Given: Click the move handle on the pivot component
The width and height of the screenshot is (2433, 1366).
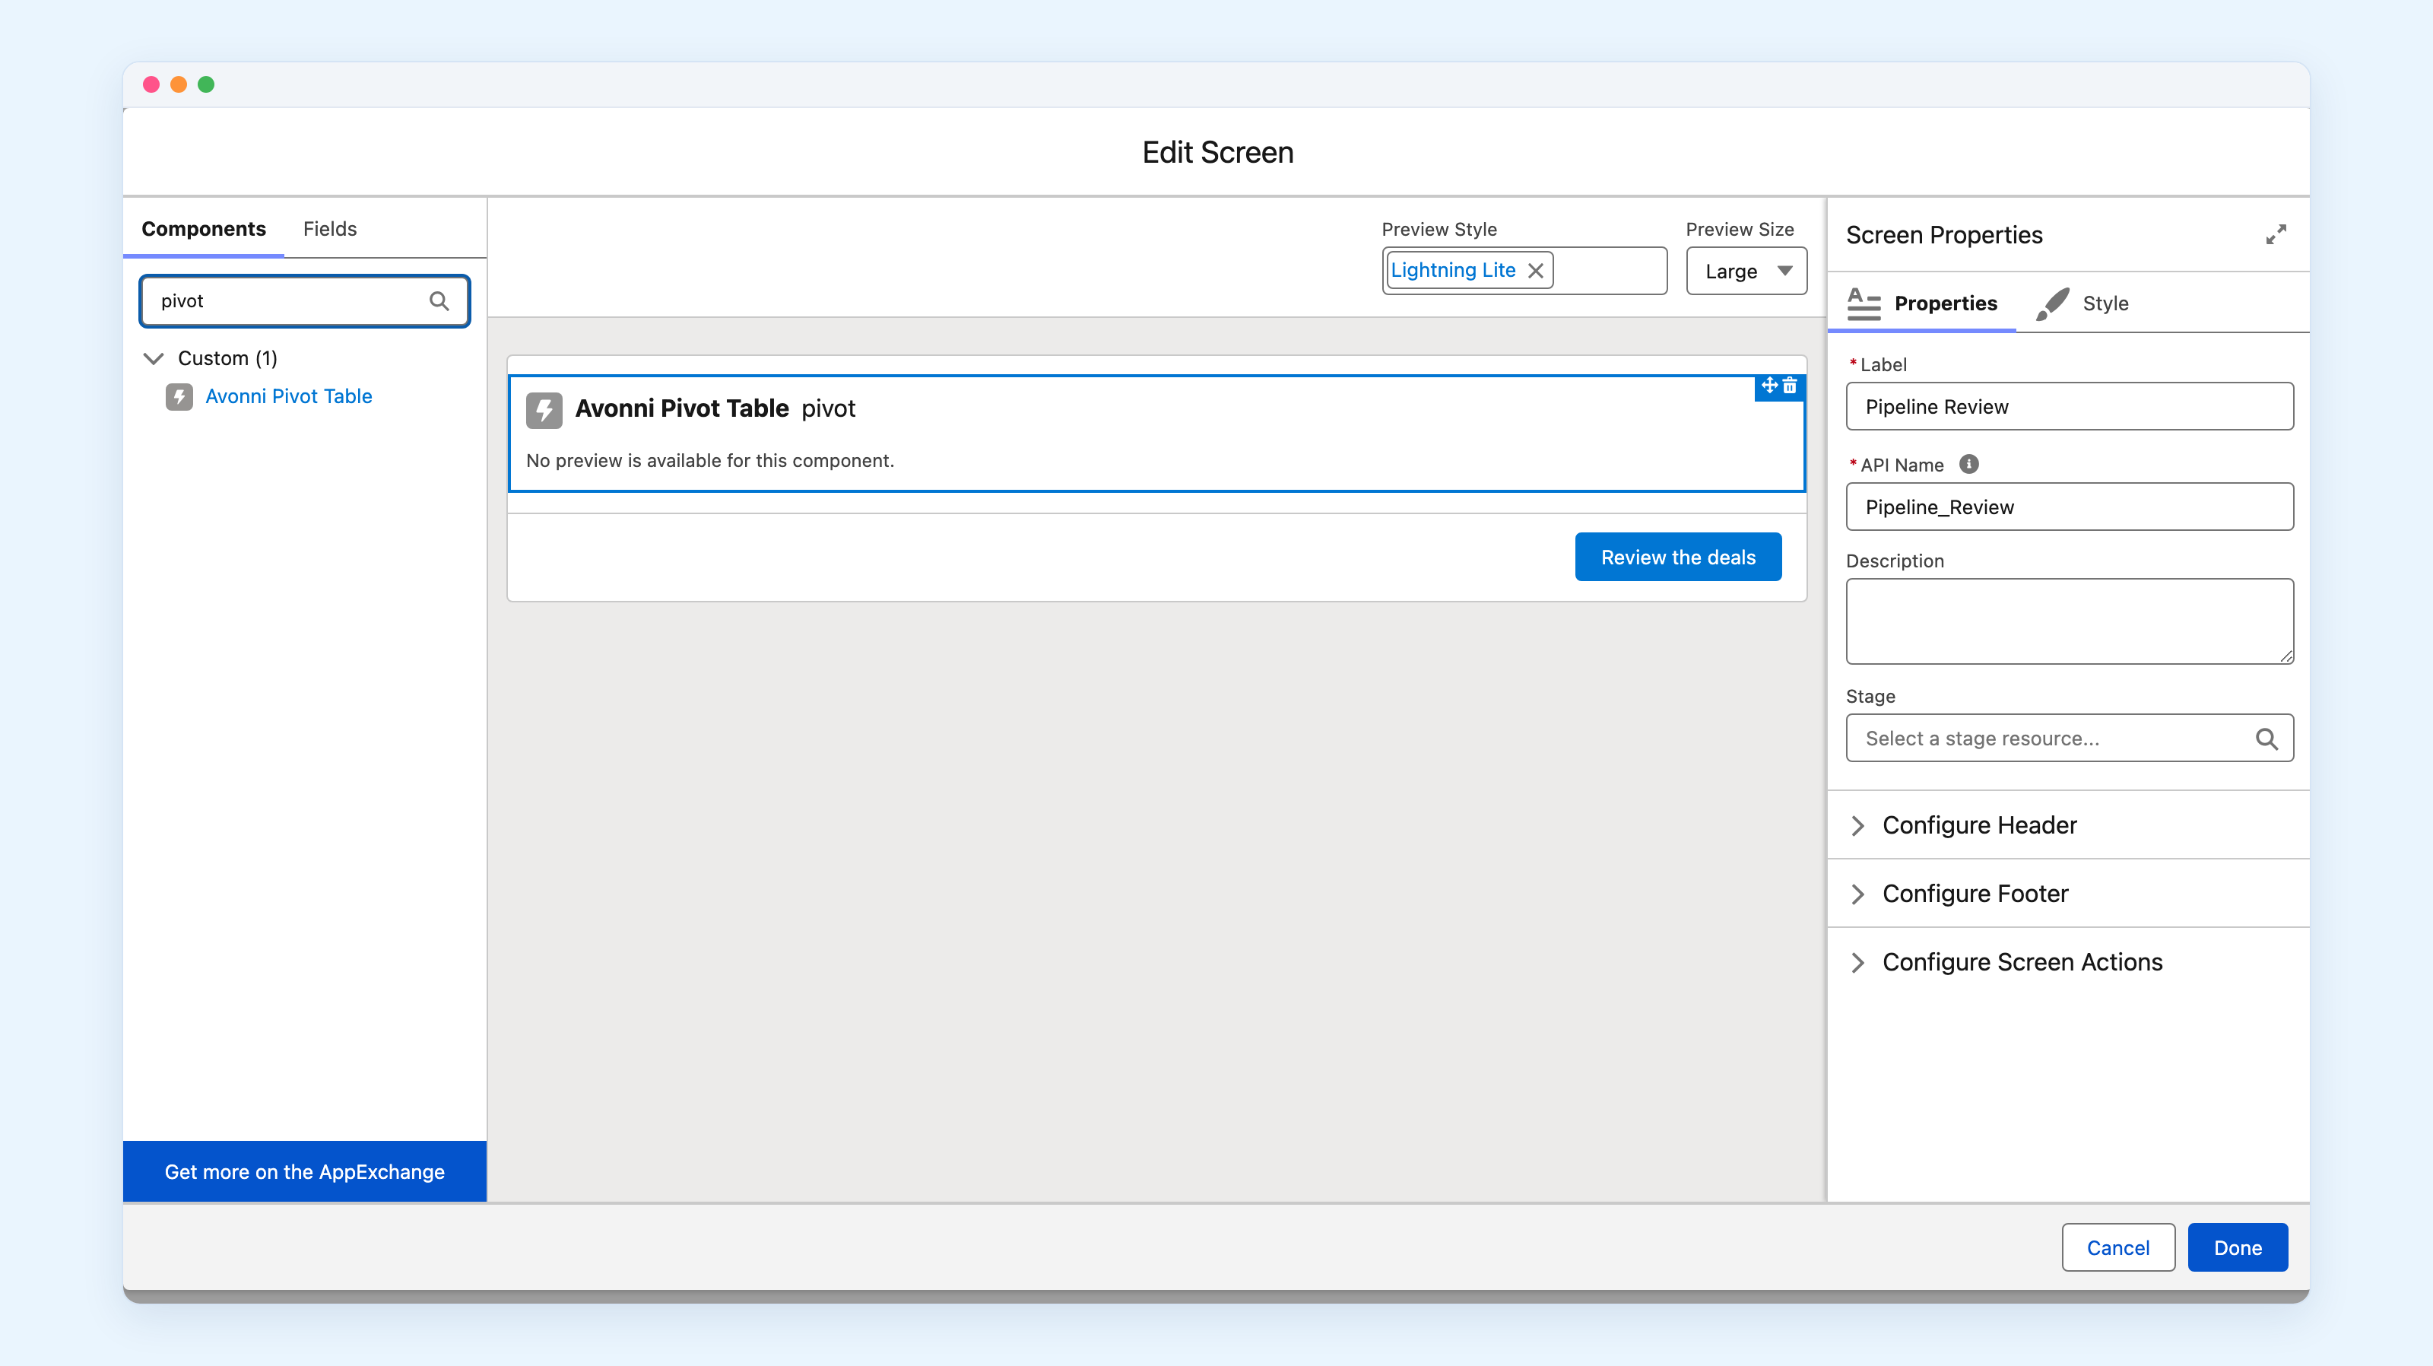Looking at the screenshot, I should pyautogui.click(x=1769, y=386).
